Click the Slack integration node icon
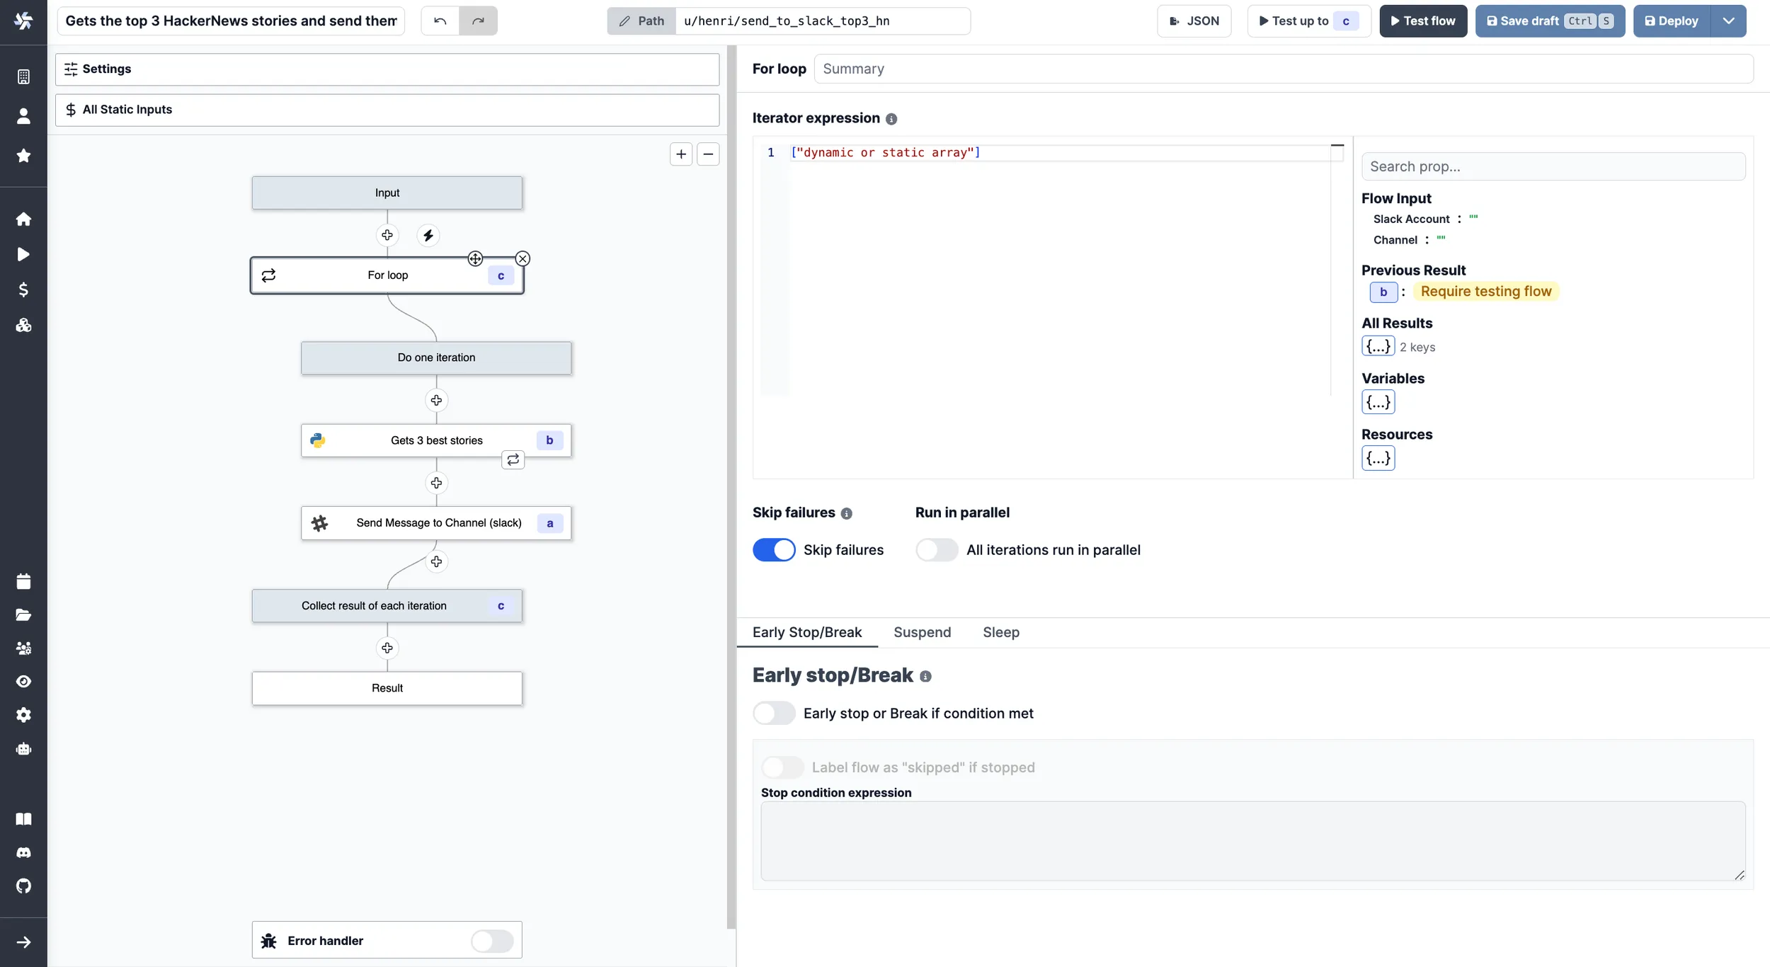Image resolution: width=1770 pixels, height=967 pixels. coord(318,523)
